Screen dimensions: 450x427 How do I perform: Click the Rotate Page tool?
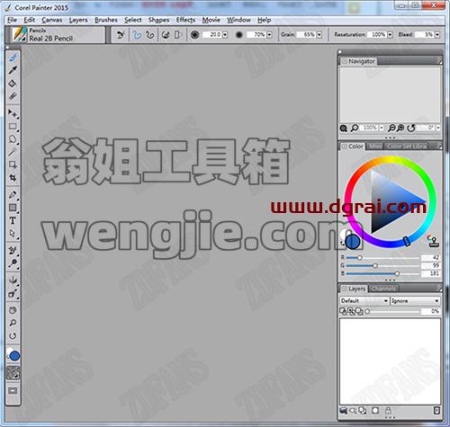pos(13,336)
